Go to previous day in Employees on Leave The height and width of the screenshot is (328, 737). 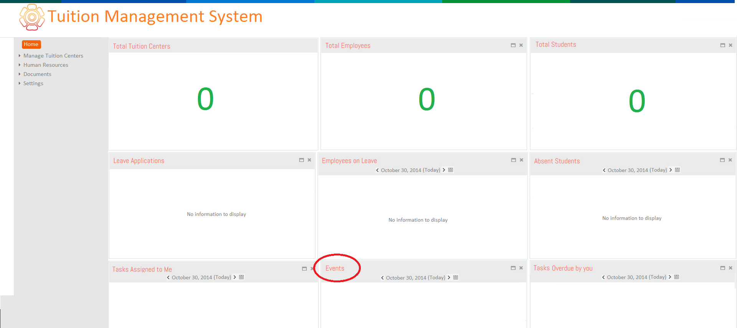click(377, 170)
